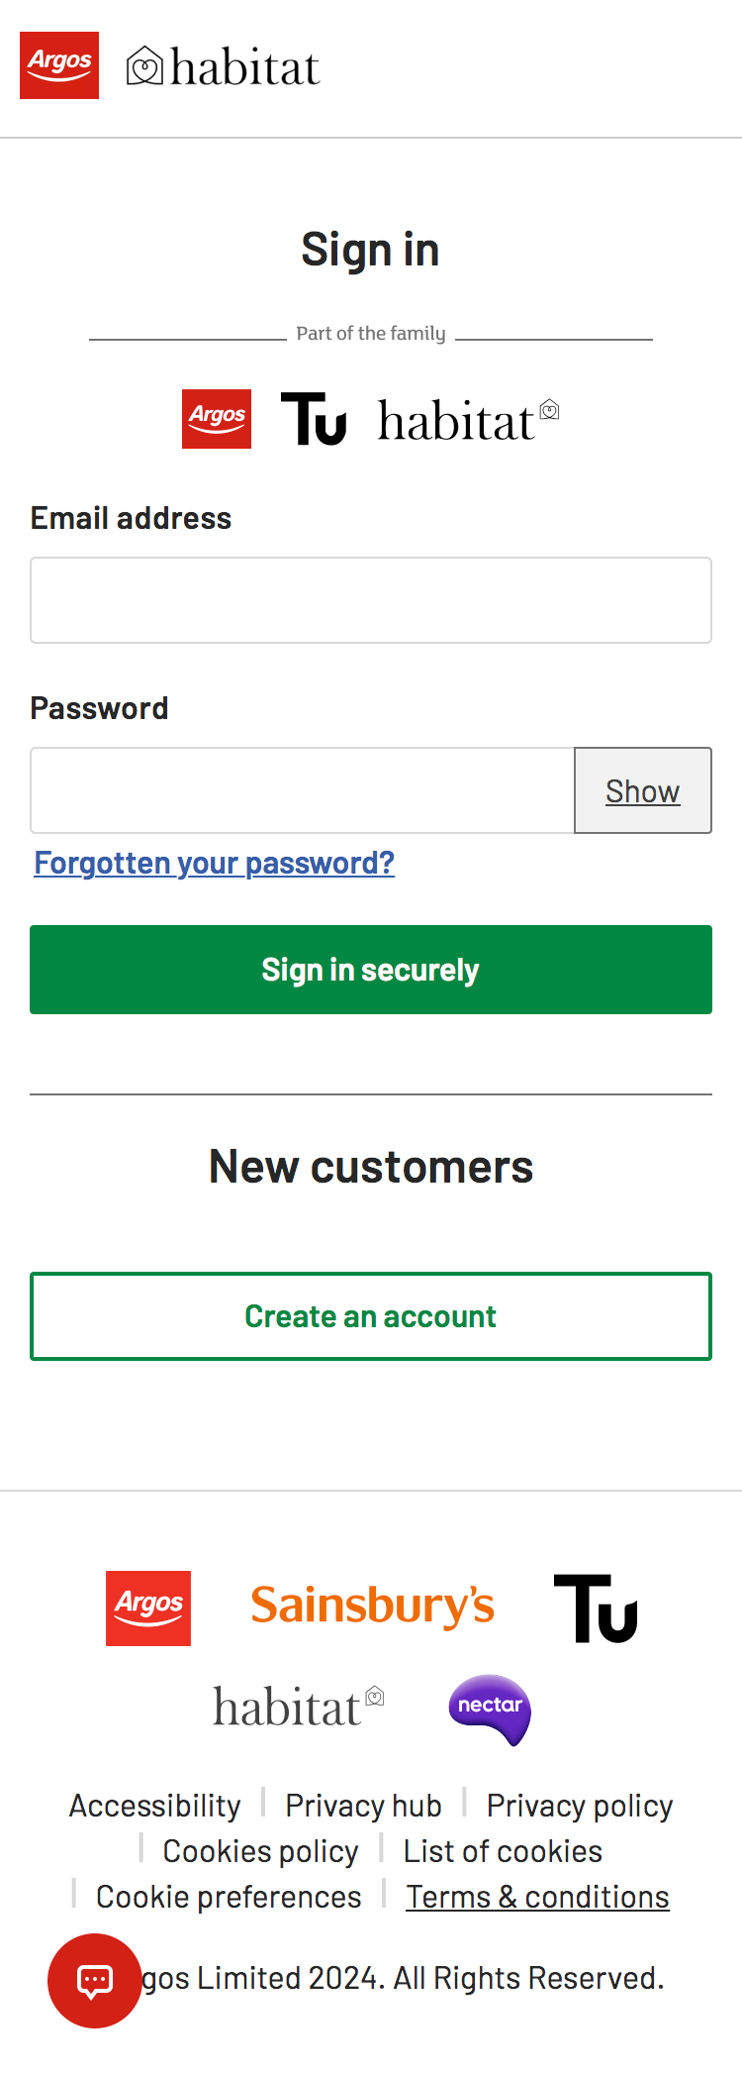Click inside the Email address field
The image size is (742, 2076).
coord(371,600)
